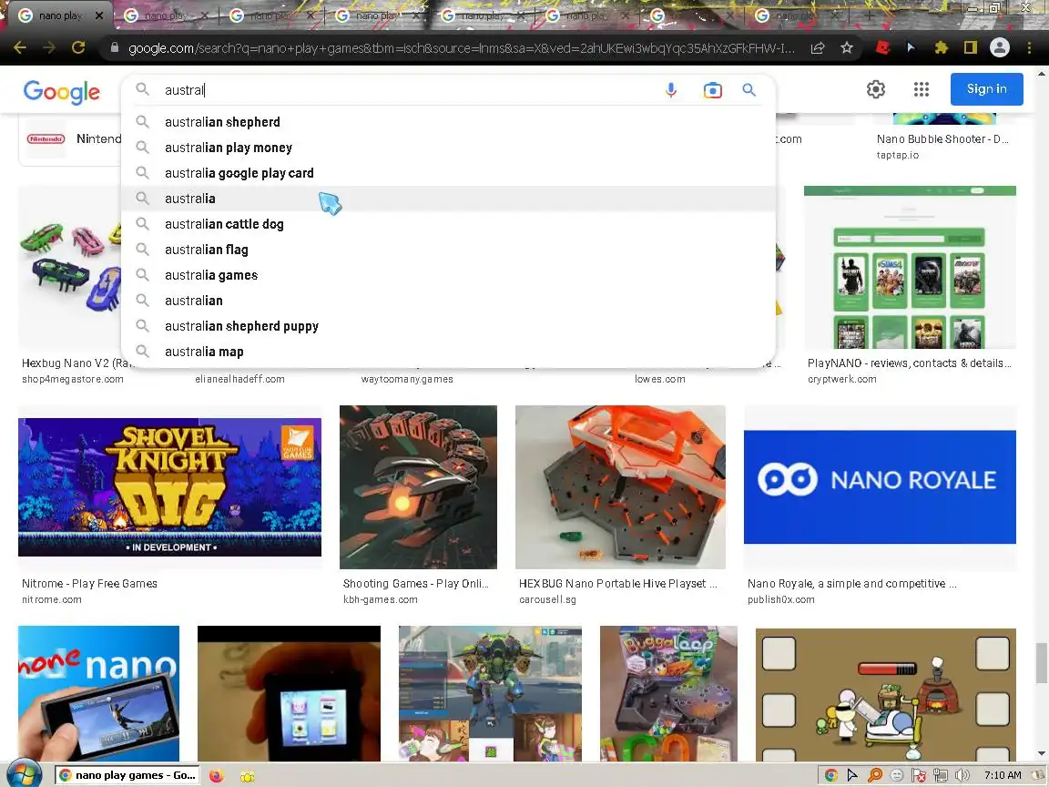Open a new browser tab with plus
This screenshot has height=787, width=1049.
[869, 15]
